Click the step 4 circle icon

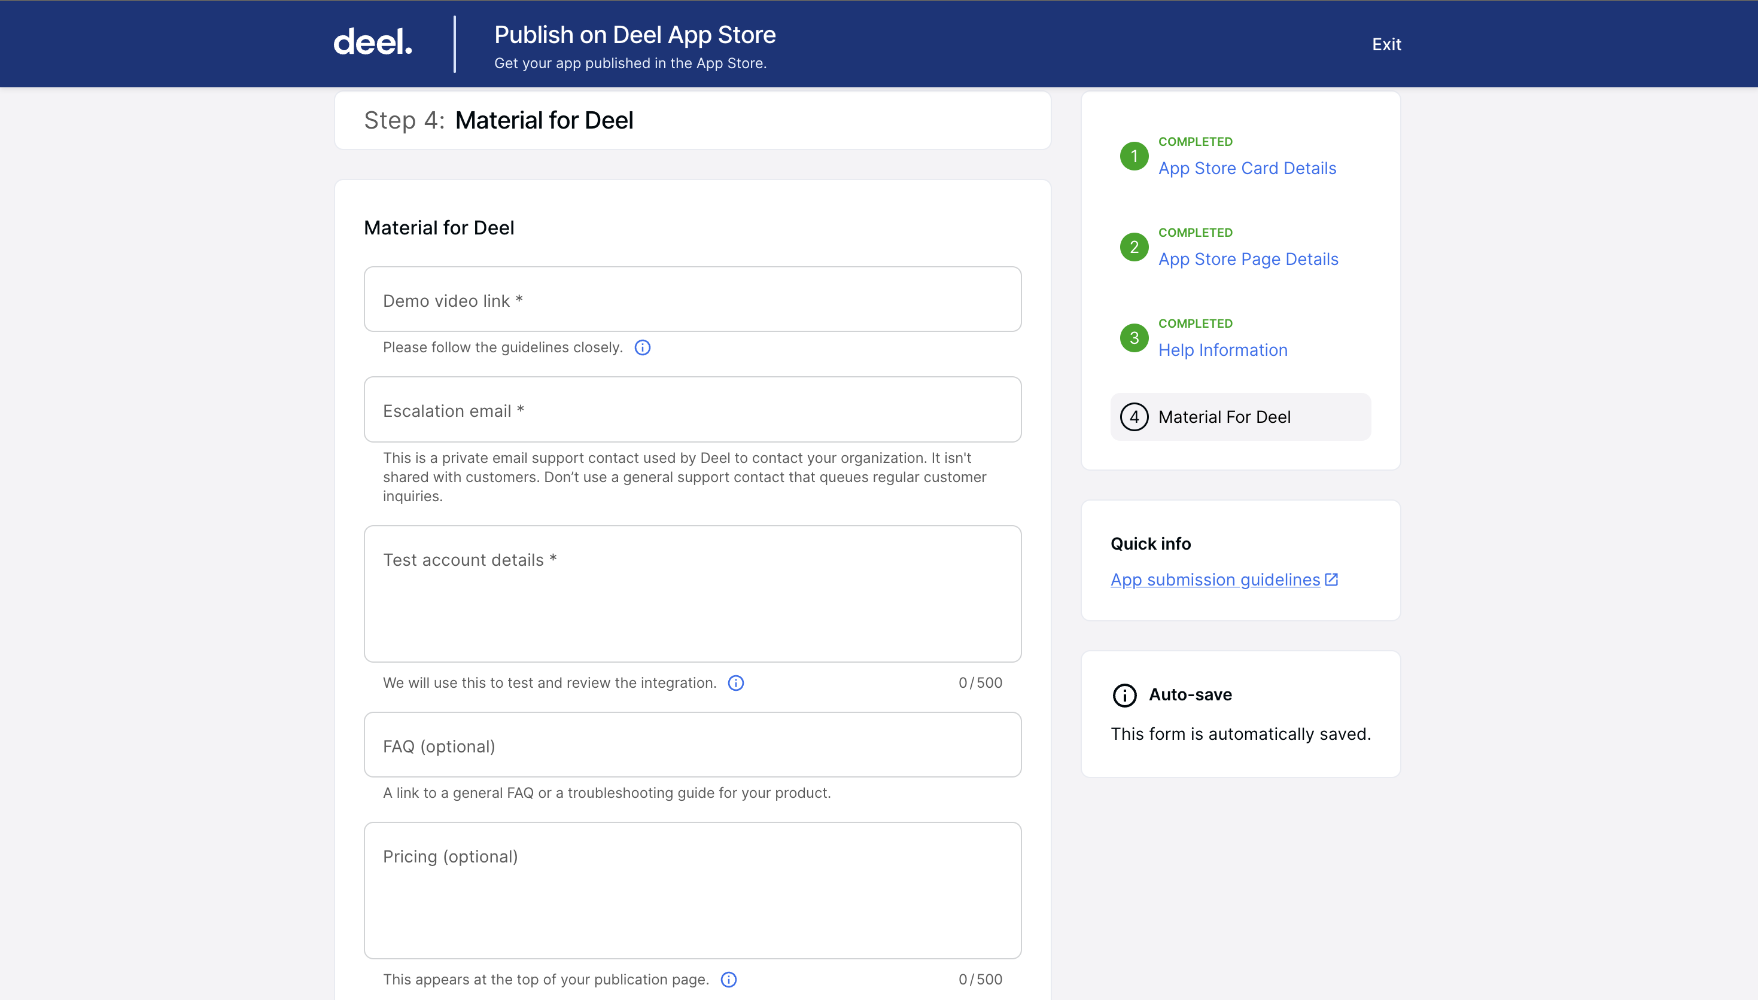(x=1135, y=417)
